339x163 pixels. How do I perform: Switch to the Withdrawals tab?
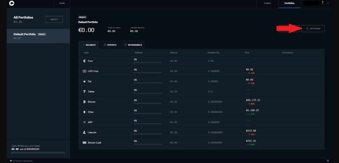coord(133,45)
